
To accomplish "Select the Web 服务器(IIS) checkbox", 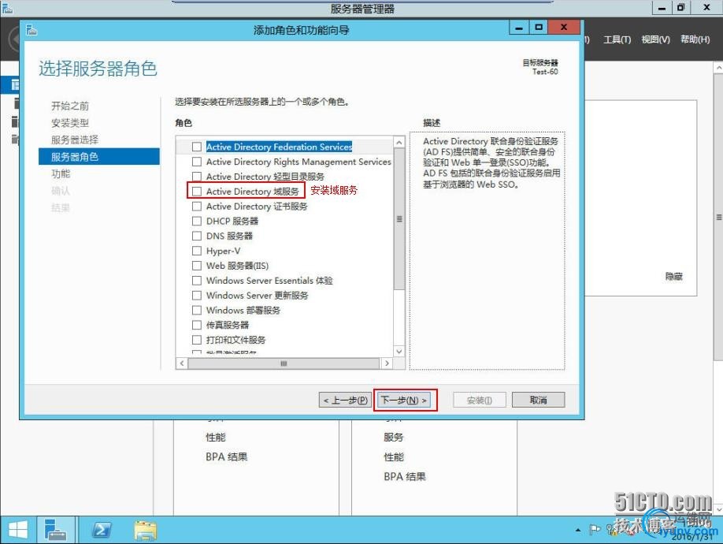I will pos(197,266).
